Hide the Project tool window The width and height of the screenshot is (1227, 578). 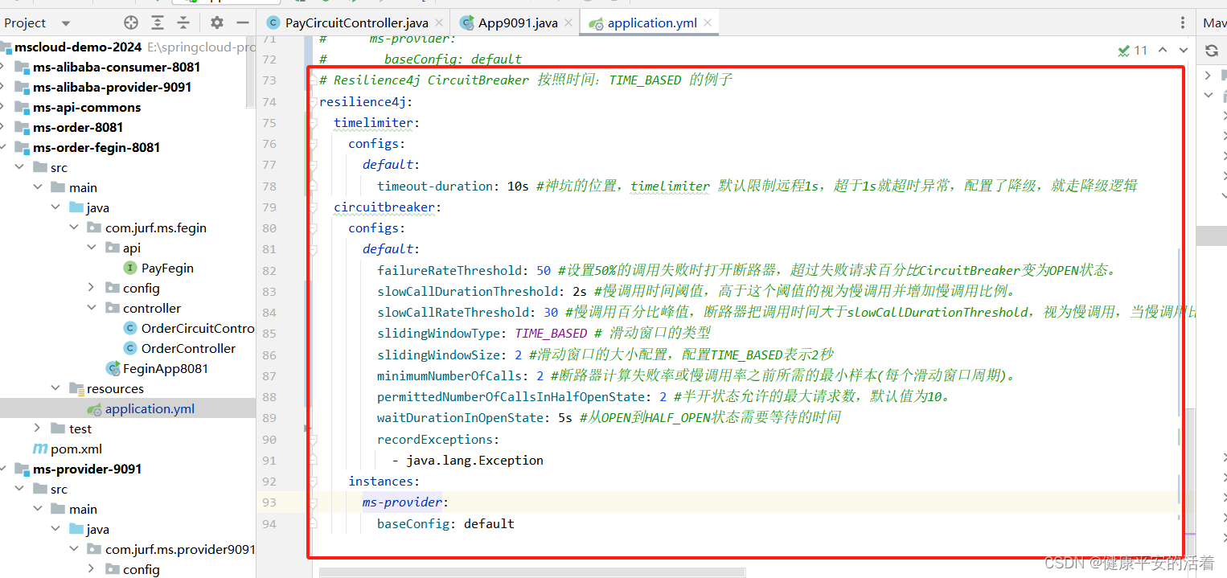(242, 23)
